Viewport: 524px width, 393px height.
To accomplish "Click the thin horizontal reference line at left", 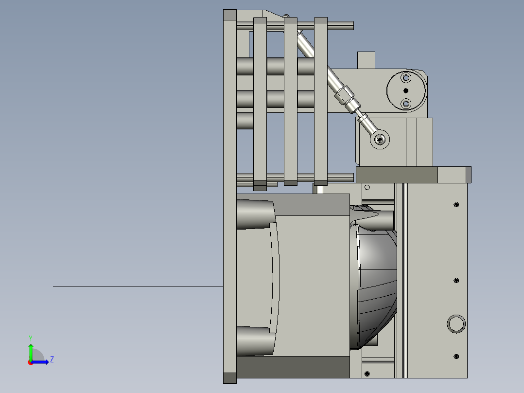I will pyautogui.click(x=138, y=286).
